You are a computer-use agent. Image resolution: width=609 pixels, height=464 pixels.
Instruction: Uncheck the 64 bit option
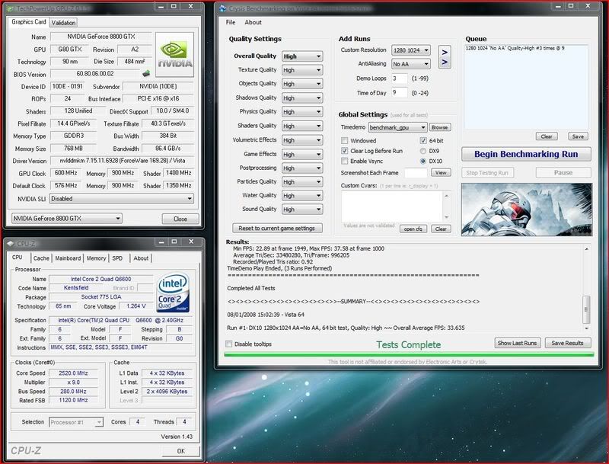click(x=423, y=140)
